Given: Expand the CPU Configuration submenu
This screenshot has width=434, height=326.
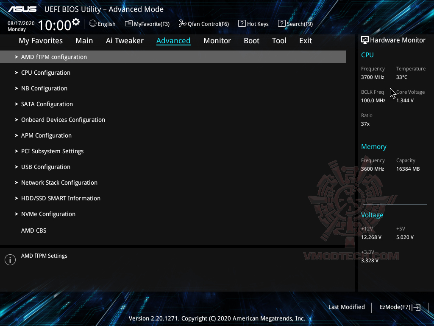Looking at the screenshot, I should 45,73.
